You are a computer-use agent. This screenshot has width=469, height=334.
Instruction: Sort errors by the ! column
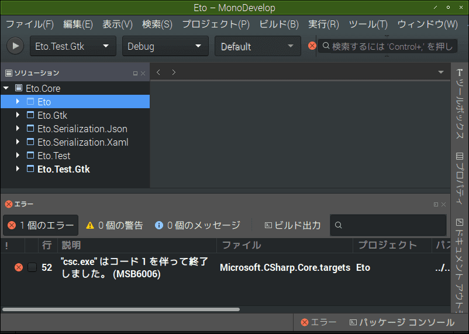pos(12,246)
